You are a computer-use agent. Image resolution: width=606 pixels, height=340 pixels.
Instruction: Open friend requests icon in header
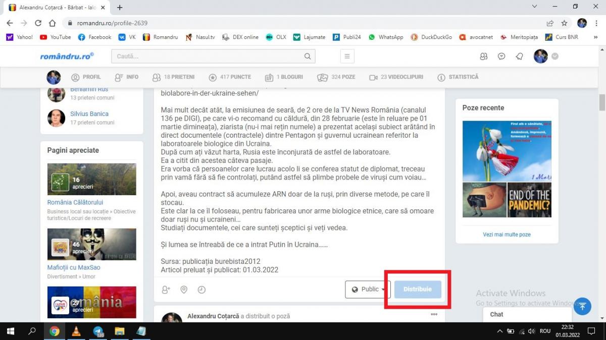(x=484, y=56)
